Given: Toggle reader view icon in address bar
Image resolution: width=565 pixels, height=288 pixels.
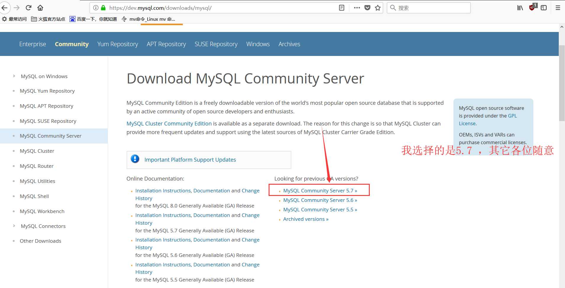Looking at the screenshot, I should [x=342, y=8].
